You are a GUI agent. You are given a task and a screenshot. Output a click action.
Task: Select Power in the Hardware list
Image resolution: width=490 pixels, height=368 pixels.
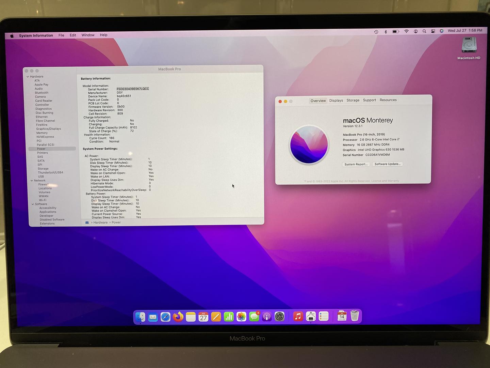point(52,149)
